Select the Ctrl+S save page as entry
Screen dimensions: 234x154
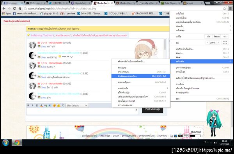[x=202, y=49]
